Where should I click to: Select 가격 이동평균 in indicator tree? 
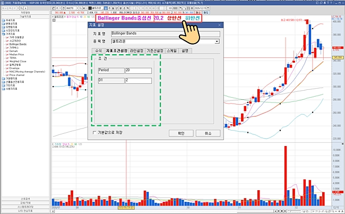click(16, 37)
